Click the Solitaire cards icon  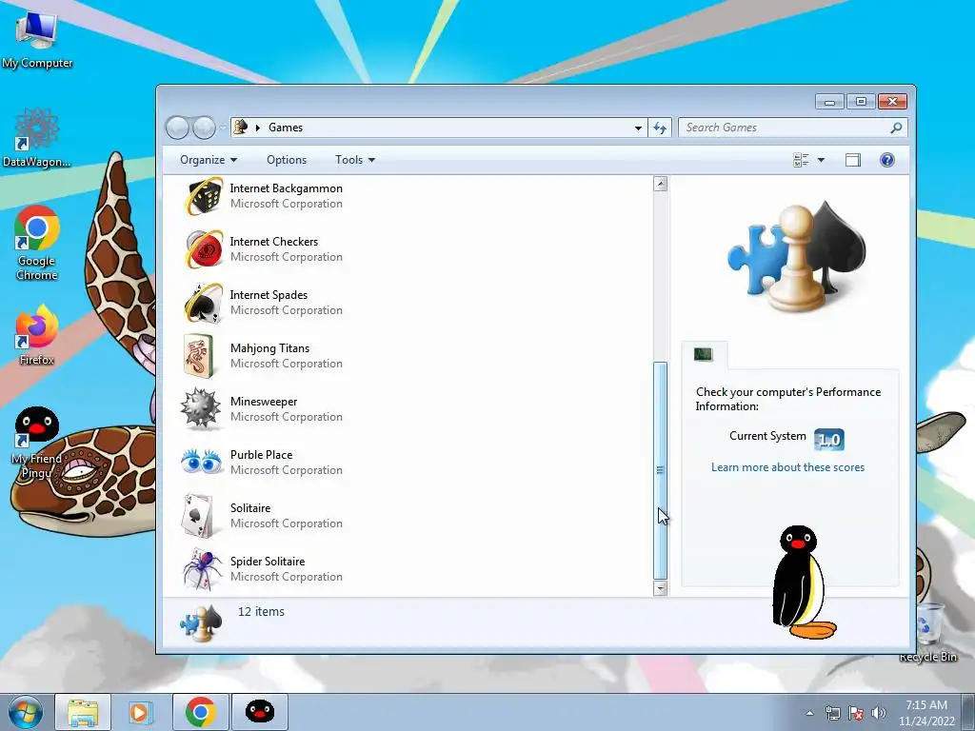click(x=198, y=516)
